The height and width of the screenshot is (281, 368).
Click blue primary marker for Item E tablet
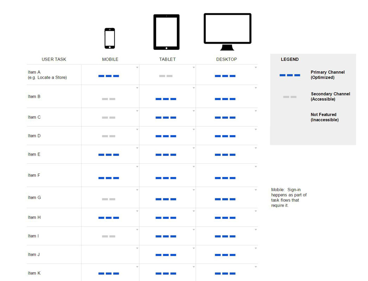tap(166, 155)
